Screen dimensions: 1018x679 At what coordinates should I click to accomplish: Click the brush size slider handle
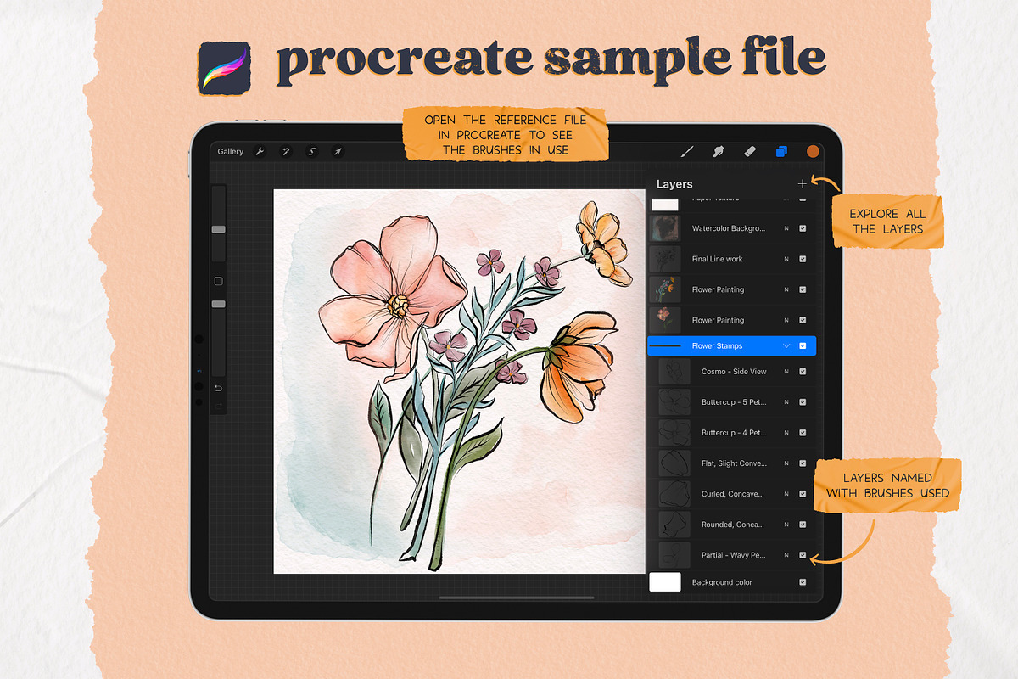click(218, 229)
